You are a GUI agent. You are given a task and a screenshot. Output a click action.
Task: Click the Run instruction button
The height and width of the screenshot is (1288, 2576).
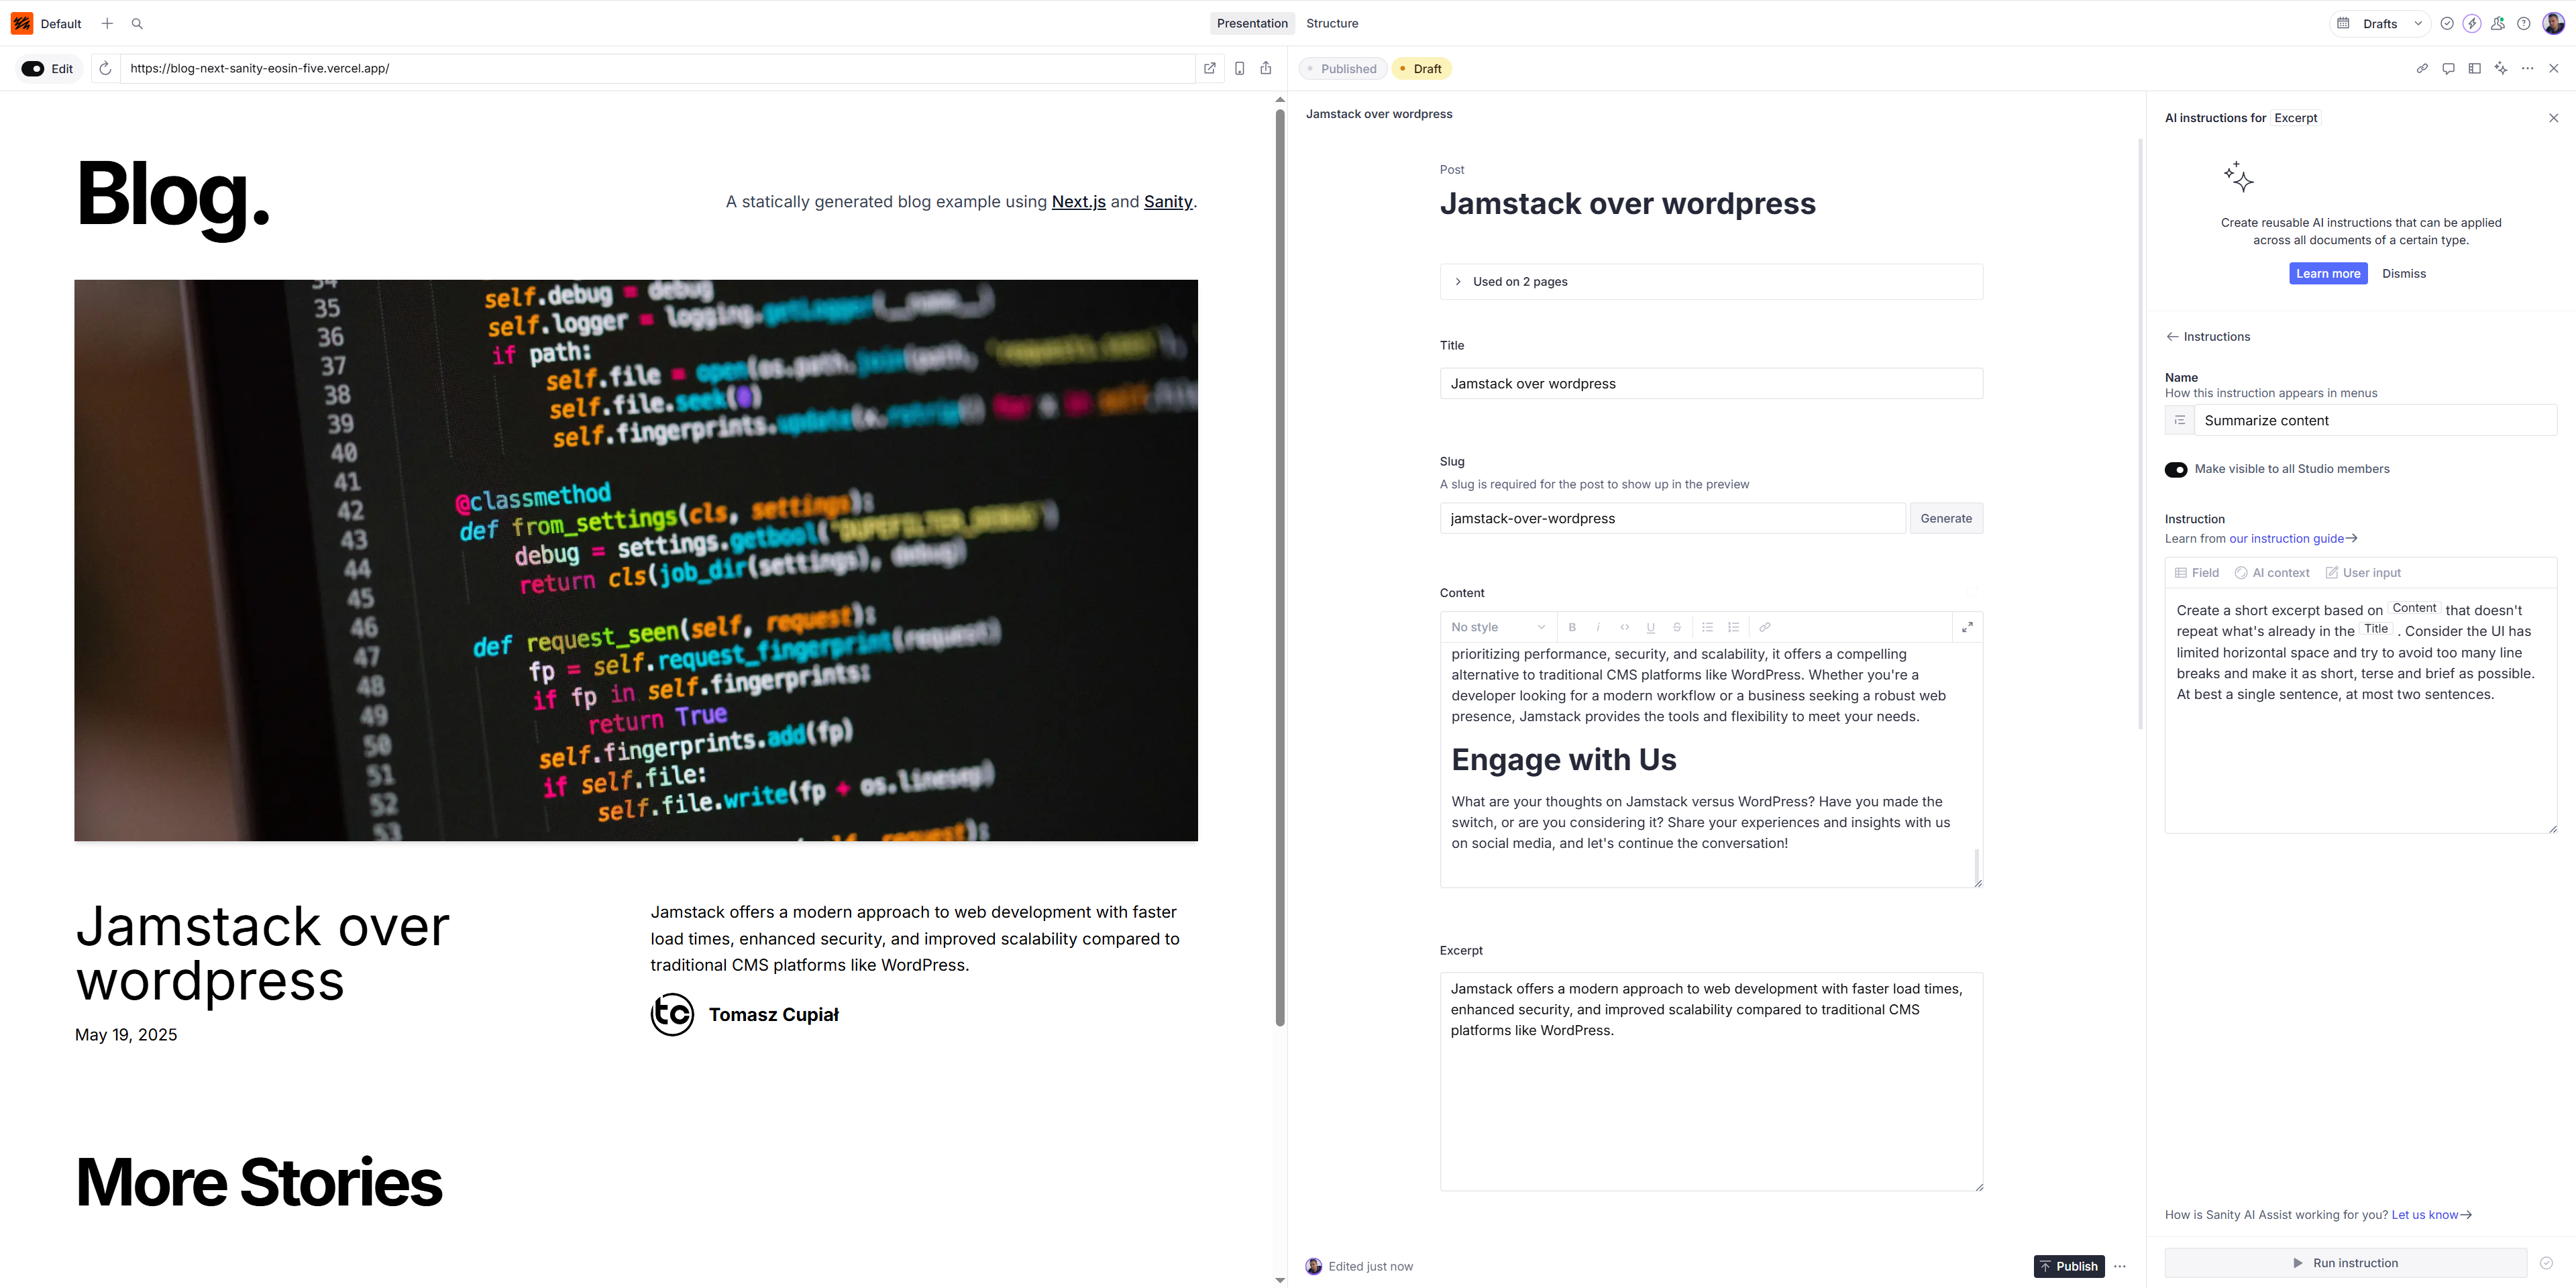point(2346,1263)
